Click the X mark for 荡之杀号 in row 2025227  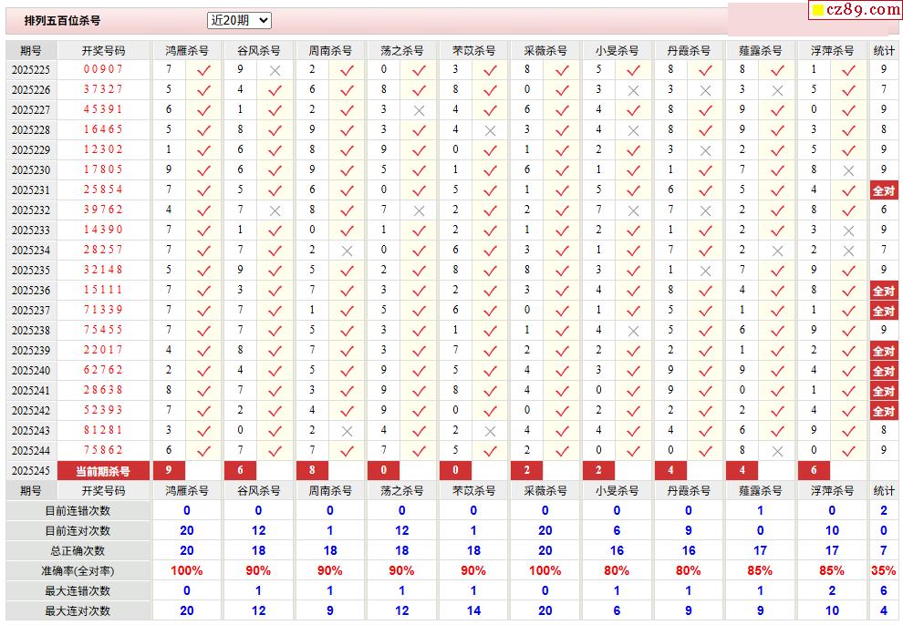[419, 111]
